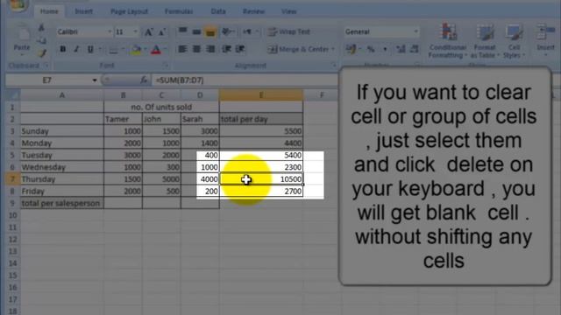
Task: Click the Increase Indent icon
Action: 240,49
